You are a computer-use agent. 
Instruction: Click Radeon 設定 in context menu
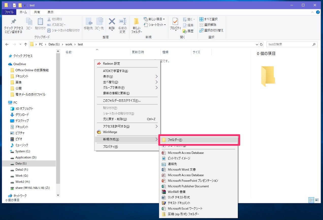coord(127,63)
